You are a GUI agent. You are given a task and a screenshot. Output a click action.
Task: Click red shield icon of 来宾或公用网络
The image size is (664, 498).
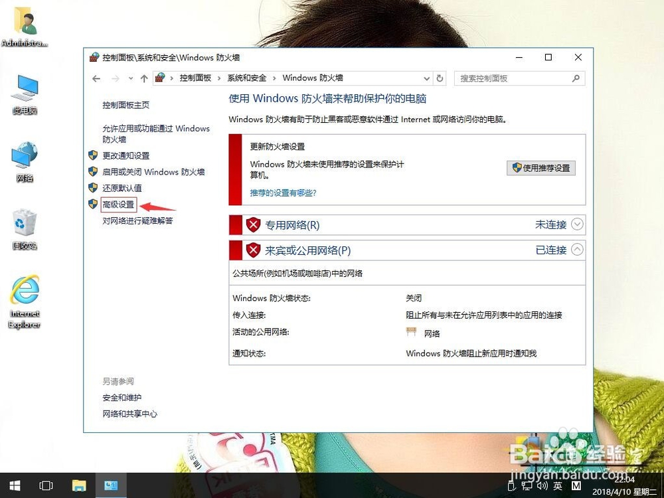point(253,250)
